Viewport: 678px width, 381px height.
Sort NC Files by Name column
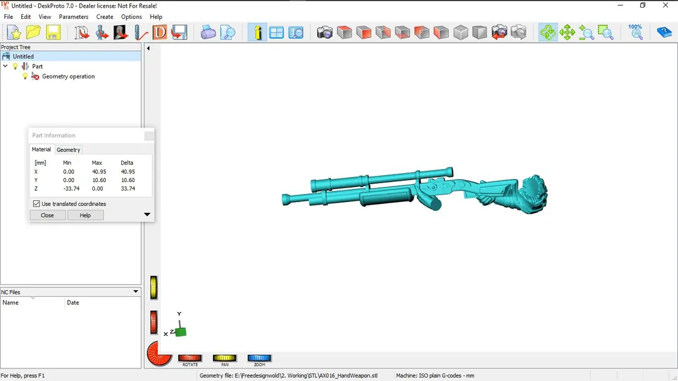pyautogui.click(x=33, y=303)
